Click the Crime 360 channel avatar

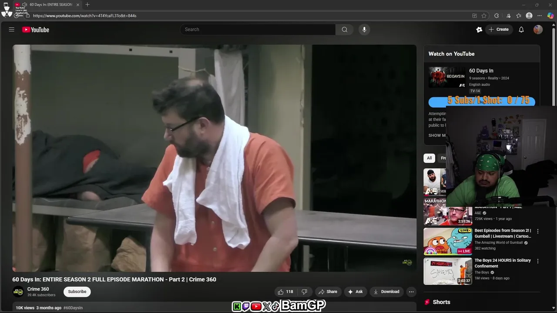[x=18, y=292]
